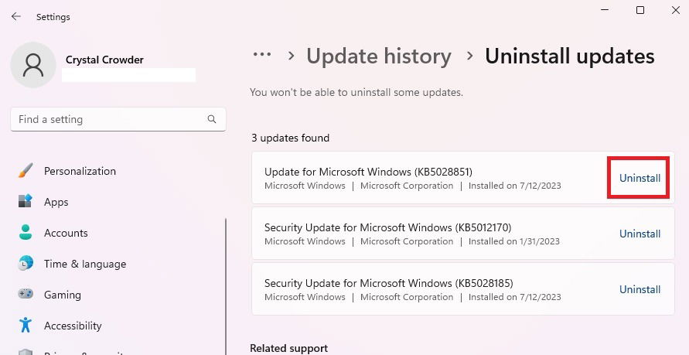The height and width of the screenshot is (355, 689).
Task: Expand the breadcrumb ellipsis menu
Action: (x=262, y=56)
